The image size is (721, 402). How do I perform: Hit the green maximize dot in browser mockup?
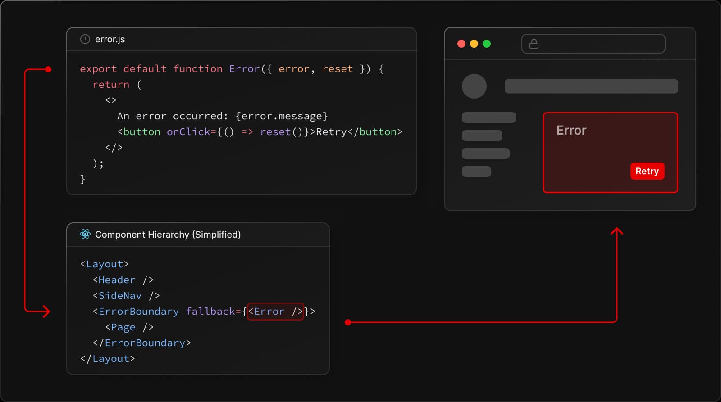pyautogui.click(x=487, y=44)
